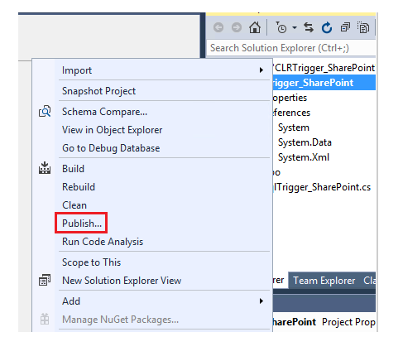This screenshot has width=403, height=356.
Task: Click the Back arrow in Solution Explorer toolbar
Action: click(x=218, y=27)
